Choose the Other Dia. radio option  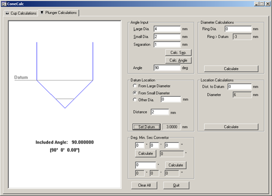tap(135, 100)
